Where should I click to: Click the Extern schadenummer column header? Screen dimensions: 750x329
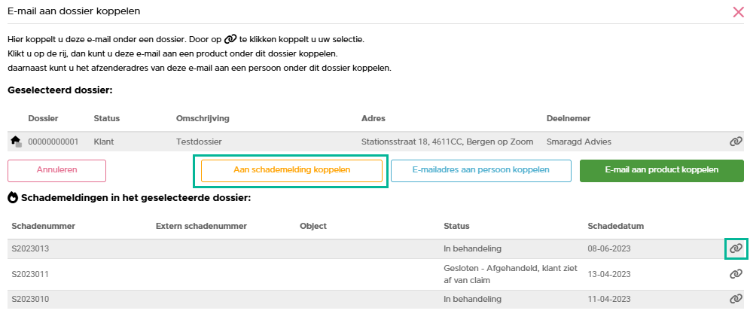(201, 226)
